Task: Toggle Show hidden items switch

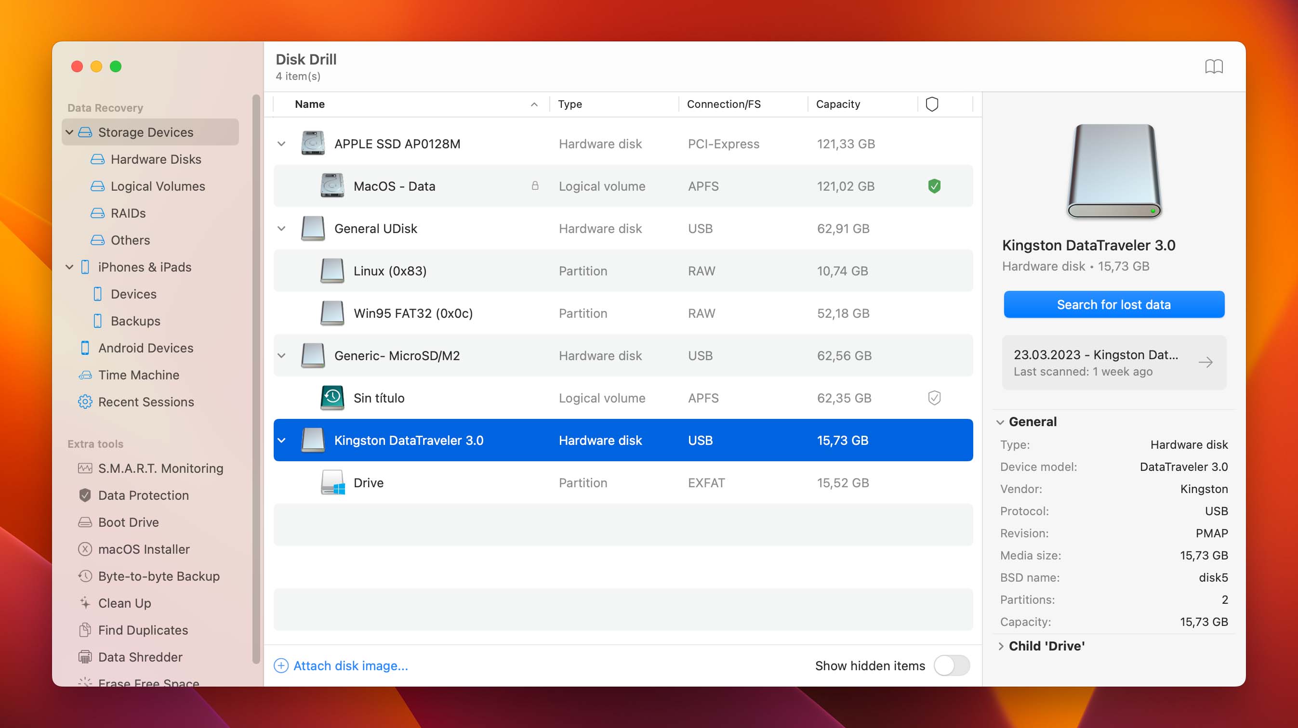Action: (x=951, y=665)
